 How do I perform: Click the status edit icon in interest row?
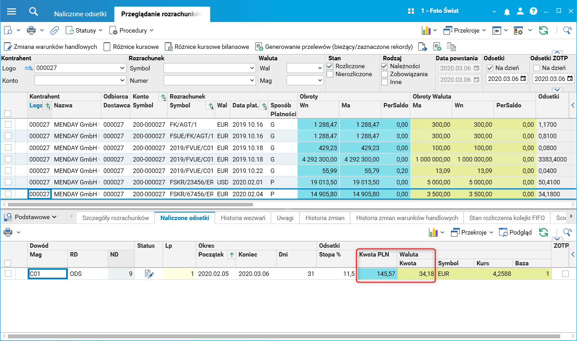click(149, 274)
